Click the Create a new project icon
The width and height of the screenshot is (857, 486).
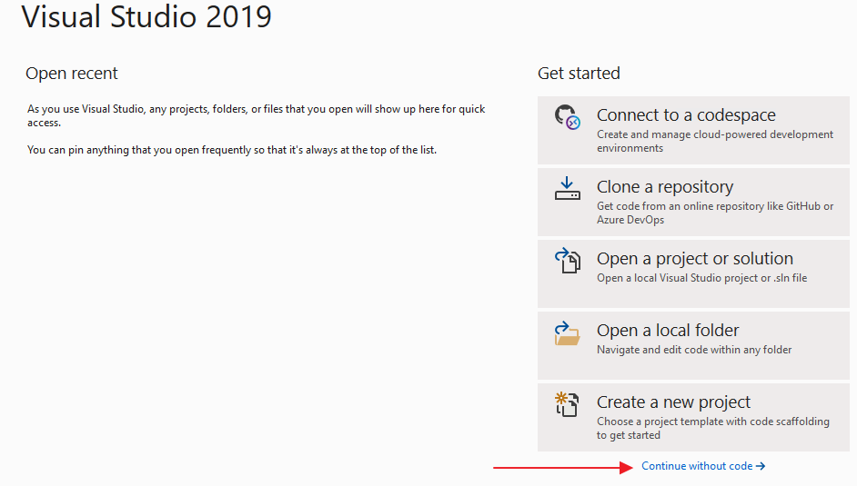tap(568, 404)
